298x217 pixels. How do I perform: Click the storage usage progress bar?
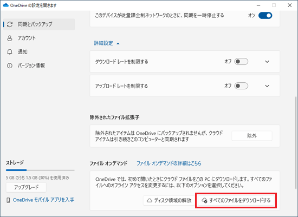pos(40,170)
